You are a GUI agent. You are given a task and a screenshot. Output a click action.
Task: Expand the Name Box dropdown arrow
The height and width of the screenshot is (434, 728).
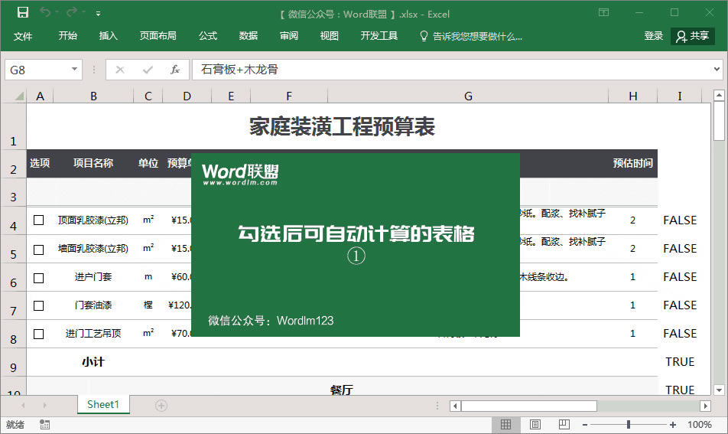pyautogui.click(x=74, y=69)
